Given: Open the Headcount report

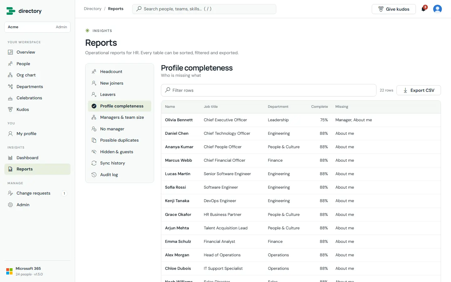Looking at the screenshot, I should coord(120,72).
